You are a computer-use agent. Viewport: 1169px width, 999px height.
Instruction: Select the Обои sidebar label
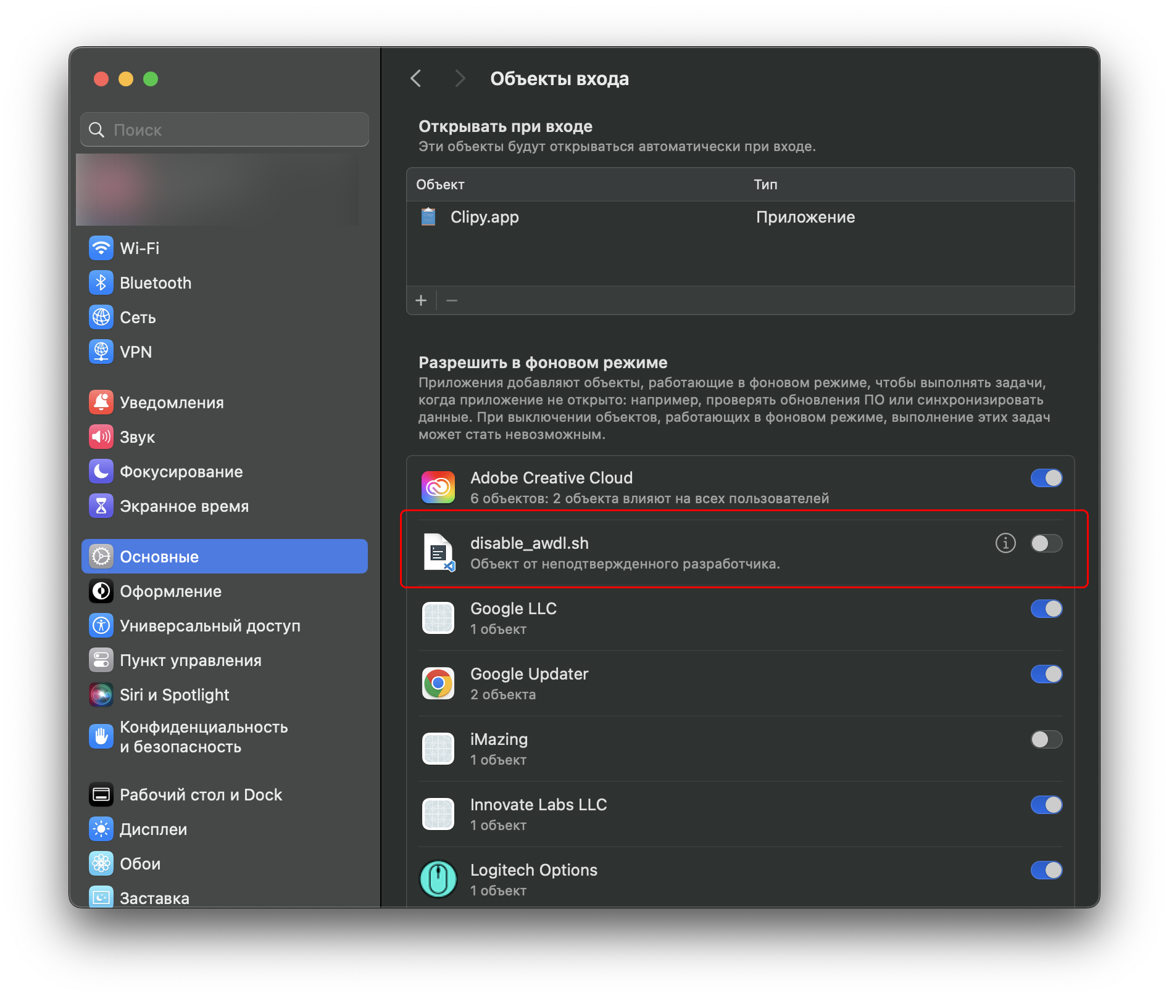(140, 864)
